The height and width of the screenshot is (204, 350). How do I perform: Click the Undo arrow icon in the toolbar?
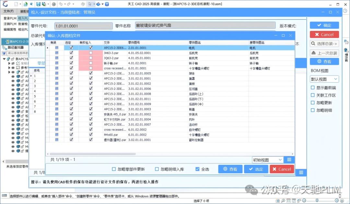click(x=61, y=4)
